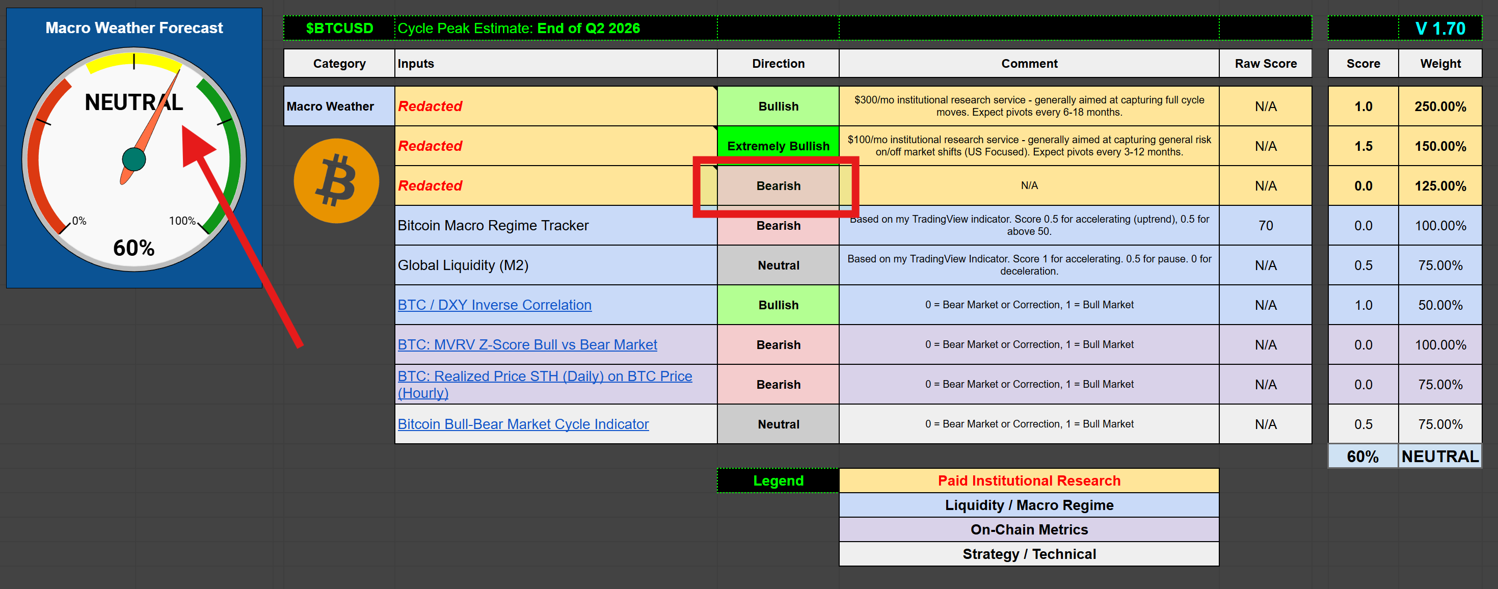Click the On-Chain Metrics legend swatch
This screenshot has height=589, width=1498.
[x=1028, y=529]
